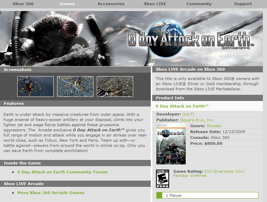
Task: Open the Games nav menu
Action: (67, 4)
